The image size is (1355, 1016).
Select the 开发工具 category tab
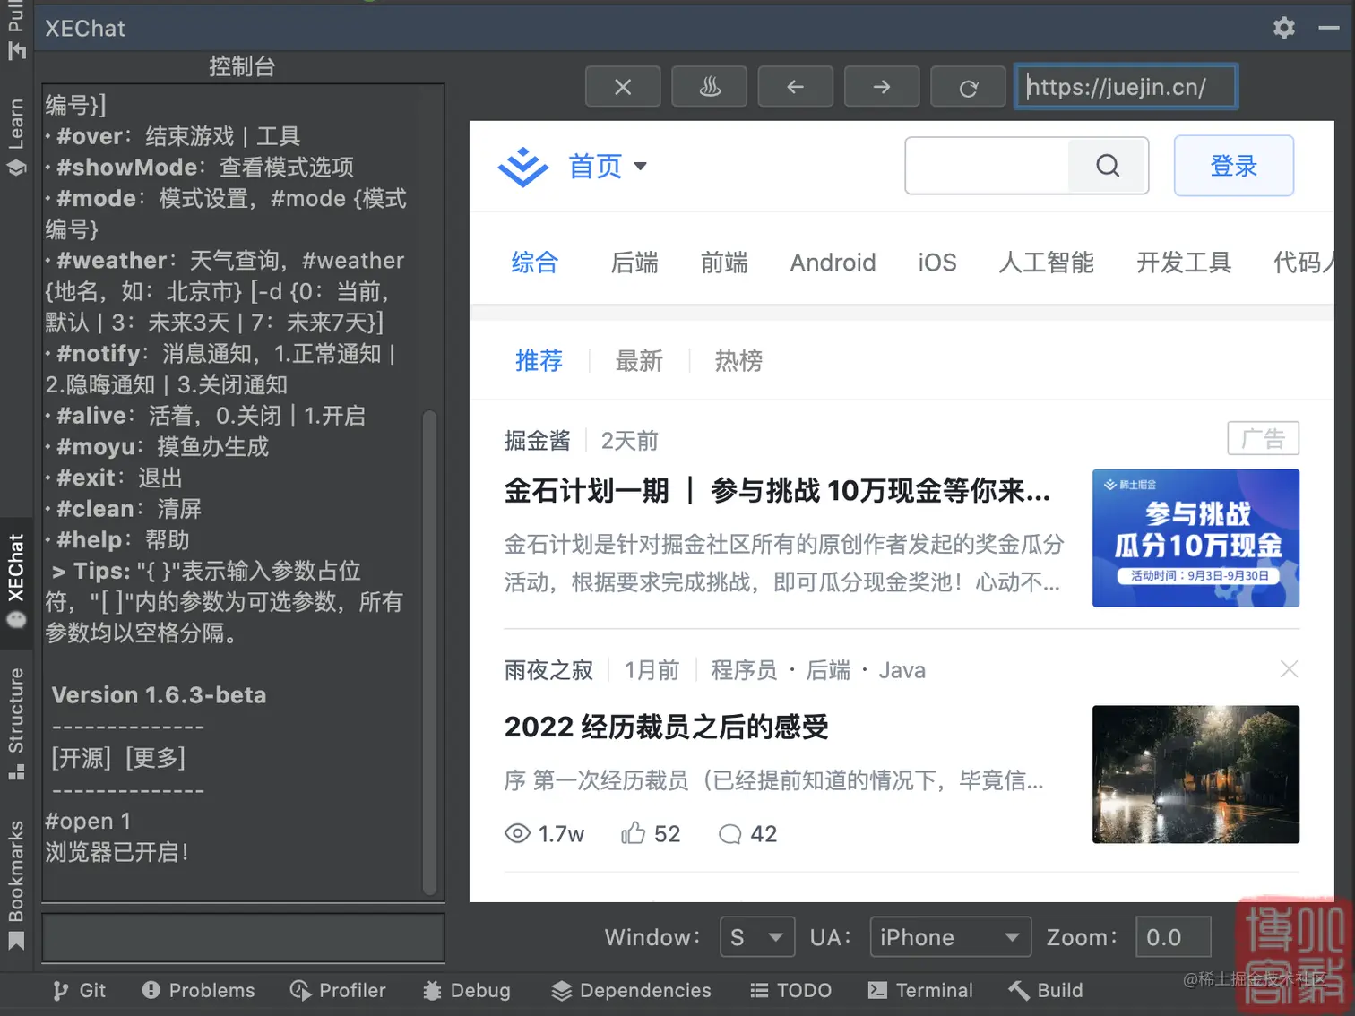click(1184, 263)
